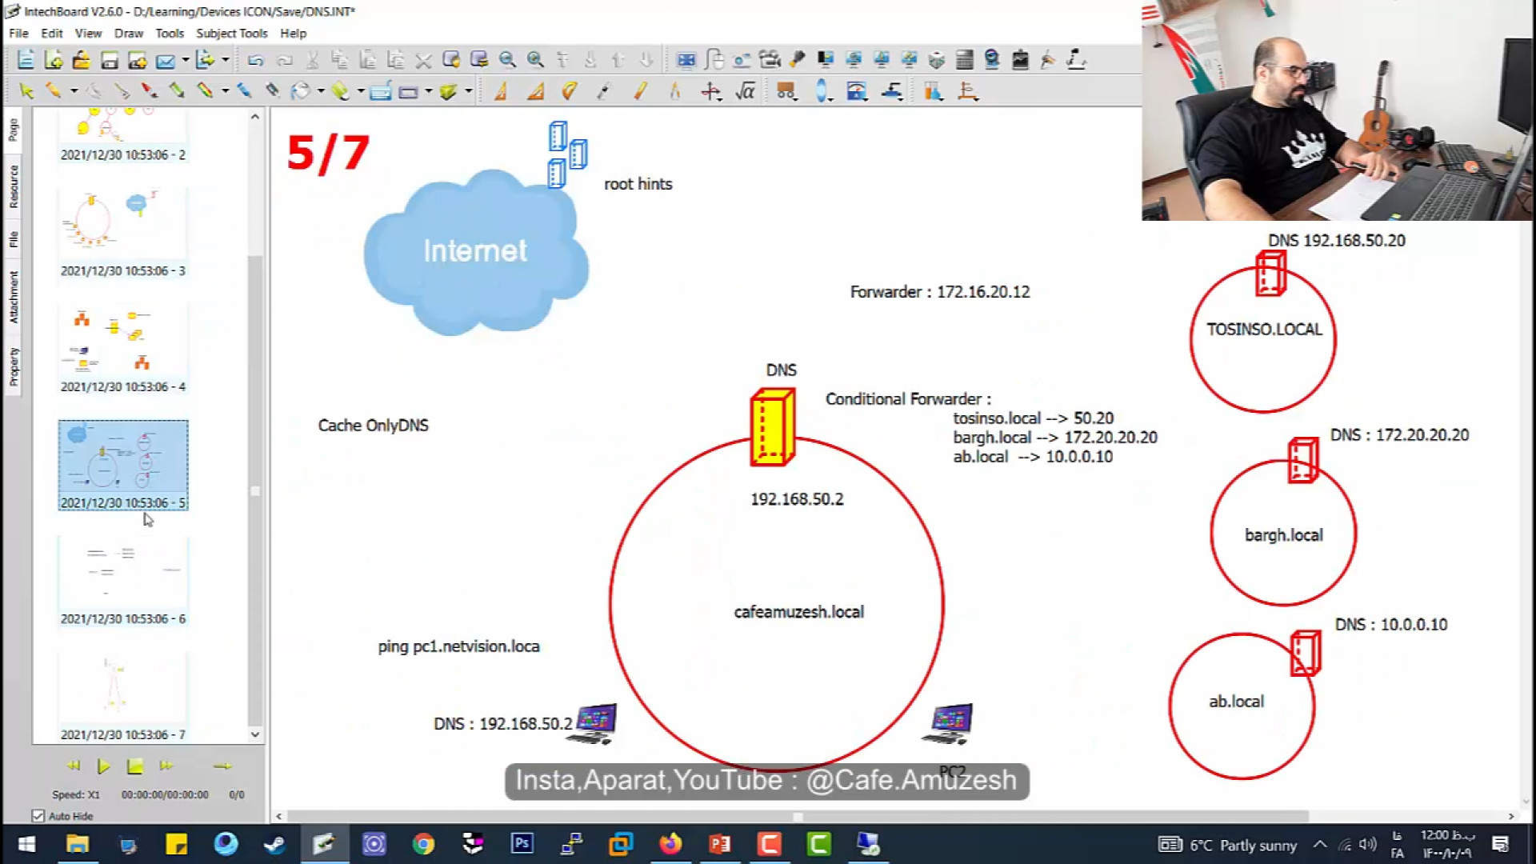1536x864 pixels.
Task: Open the View menu
Action: coord(88,33)
